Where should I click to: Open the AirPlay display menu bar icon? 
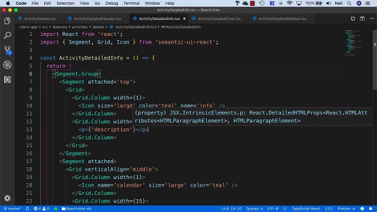(299, 3)
